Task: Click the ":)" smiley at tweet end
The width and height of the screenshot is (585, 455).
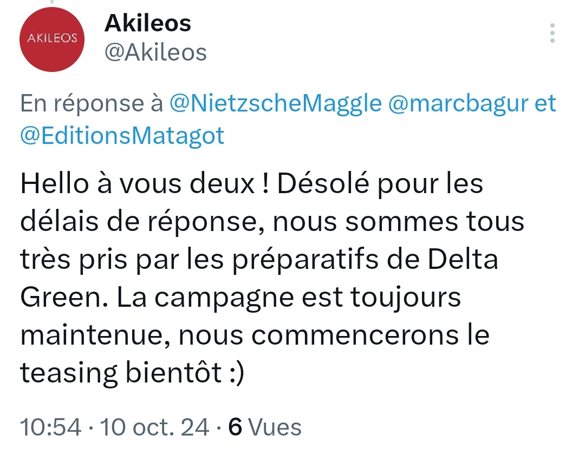Action: point(234,374)
